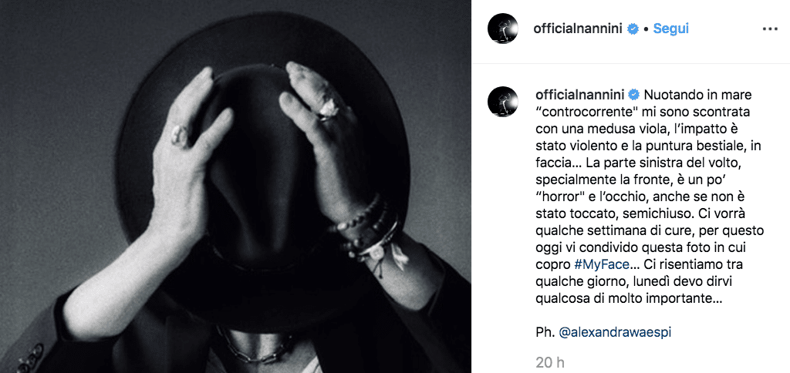Open officialnannini profile from the caption username
Viewport: 790px width, 373px height.
point(579,94)
